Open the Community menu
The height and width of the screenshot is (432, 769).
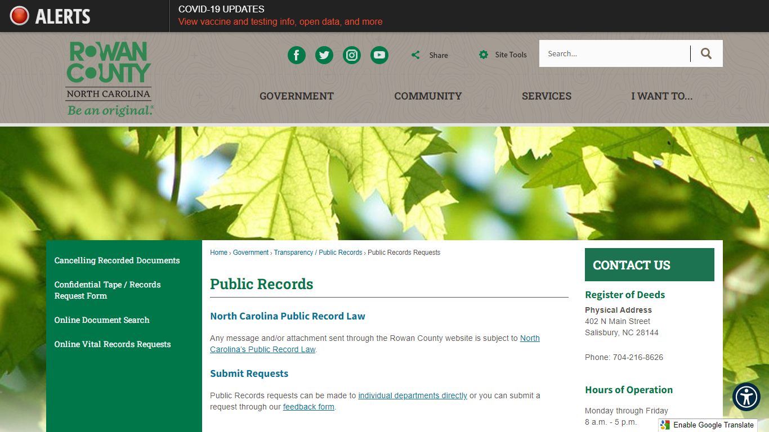coord(428,96)
